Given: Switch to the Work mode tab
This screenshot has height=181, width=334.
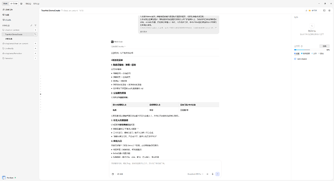Looking at the screenshot, I should 5,3.
